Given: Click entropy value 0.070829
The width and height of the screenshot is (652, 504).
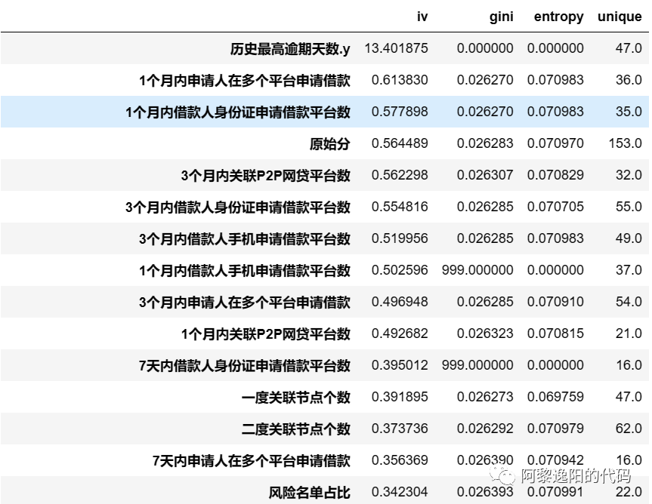Looking at the screenshot, I should (x=555, y=175).
